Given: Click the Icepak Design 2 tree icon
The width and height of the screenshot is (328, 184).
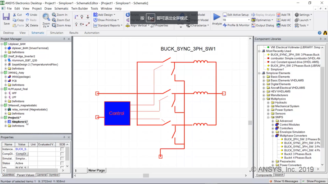Looking at the screenshot, I should [9, 64].
